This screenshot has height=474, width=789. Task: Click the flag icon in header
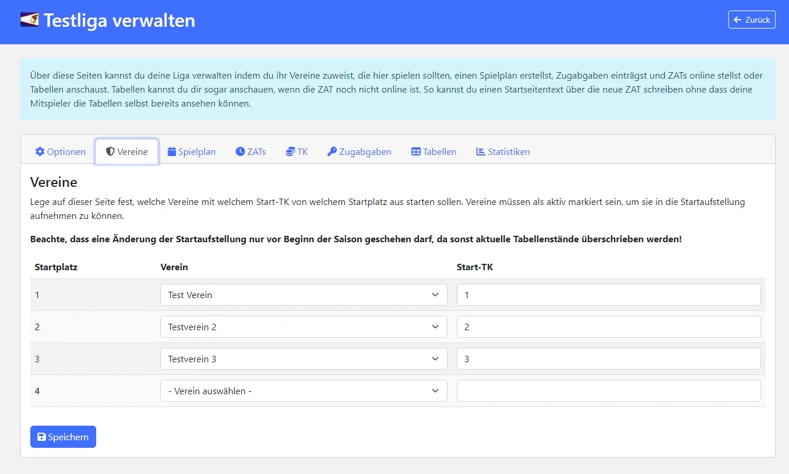tap(30, 20)
